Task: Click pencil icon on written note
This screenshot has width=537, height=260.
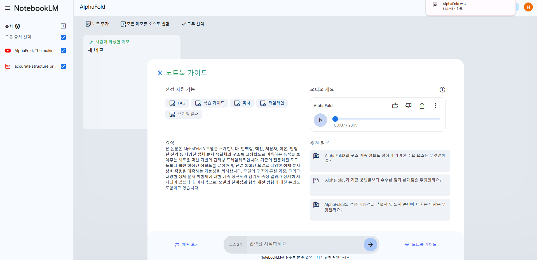Action: (x=91, y=42)
